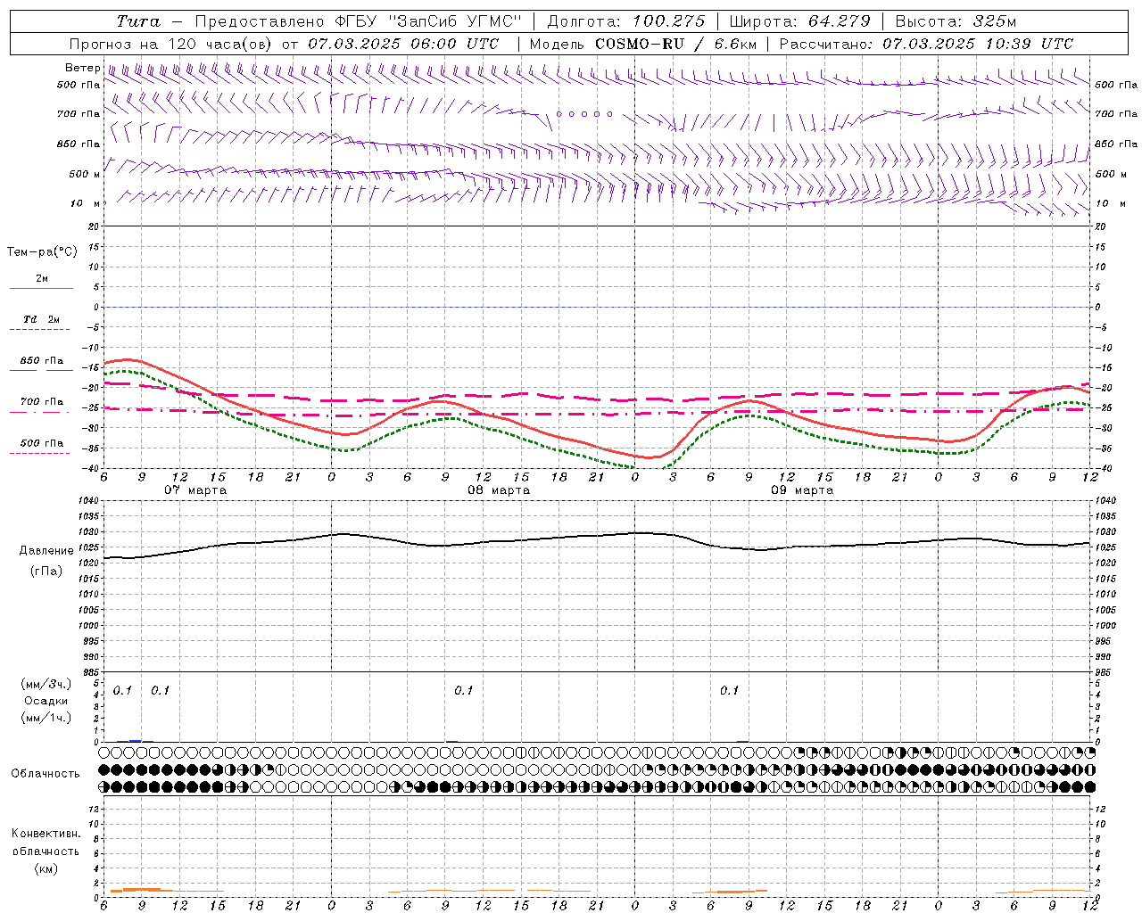Click the station name "Tura" in the header
Viewport: 1142px width, 913px height.
pyautogui.click(x=138, y=21)
